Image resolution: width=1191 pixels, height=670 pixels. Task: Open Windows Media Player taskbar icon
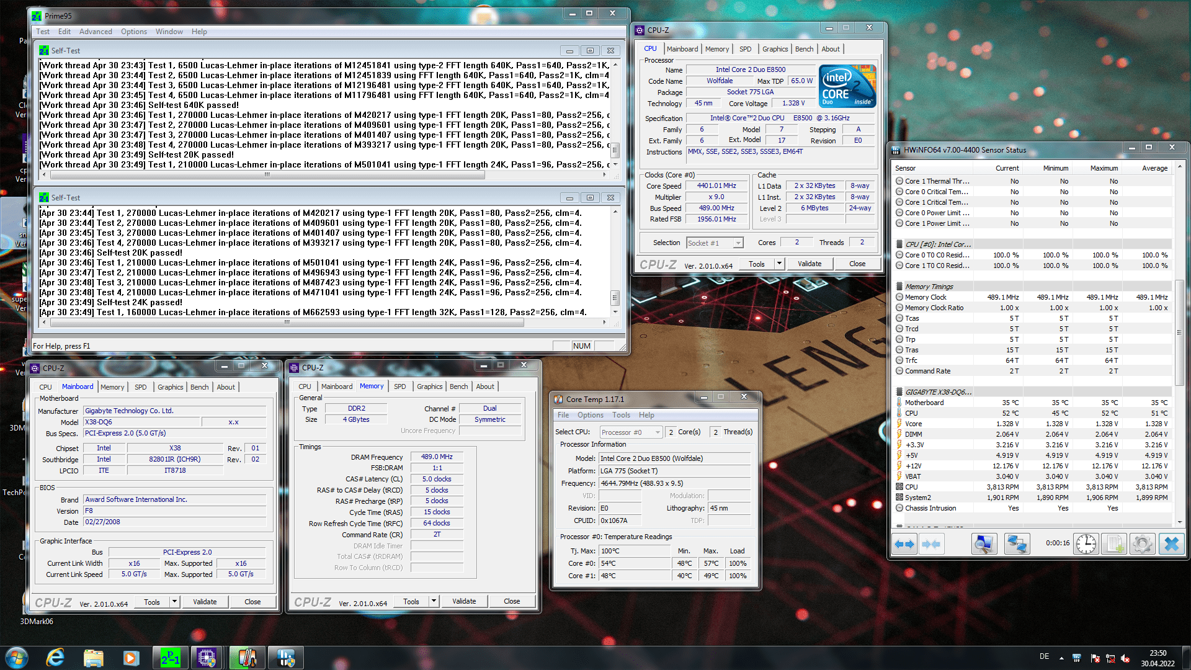(131, 657)
